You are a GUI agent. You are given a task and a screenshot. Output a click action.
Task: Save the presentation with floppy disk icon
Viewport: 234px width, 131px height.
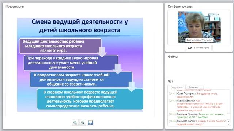[90, 123]
